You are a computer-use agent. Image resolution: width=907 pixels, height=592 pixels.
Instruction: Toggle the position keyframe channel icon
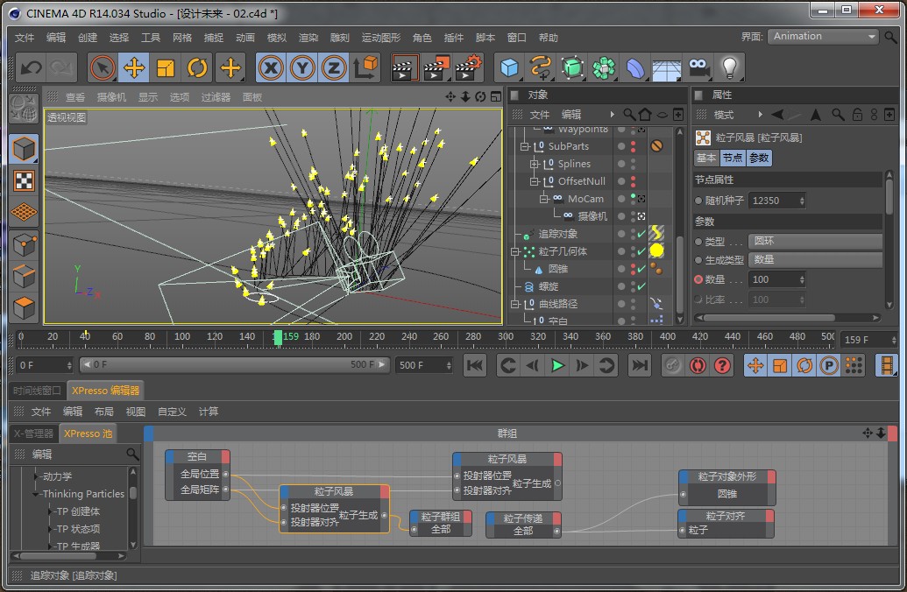755,365
